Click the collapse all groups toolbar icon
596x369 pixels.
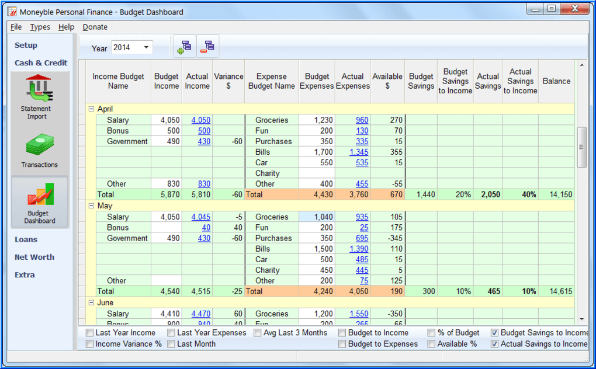pos(207,47)
